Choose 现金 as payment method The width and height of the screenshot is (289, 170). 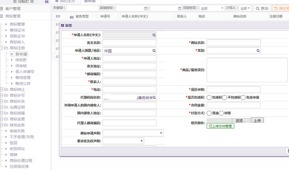tap(209, 113)
